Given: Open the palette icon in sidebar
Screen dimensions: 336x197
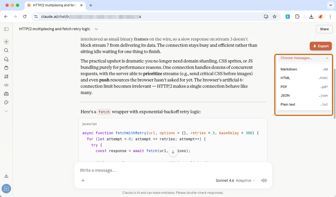Looking at the screenshot, I should point(6,103).
